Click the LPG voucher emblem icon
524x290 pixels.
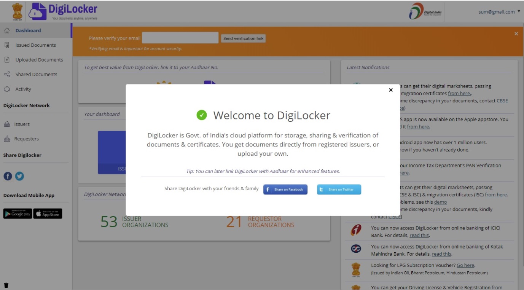(x=356, y=269)
